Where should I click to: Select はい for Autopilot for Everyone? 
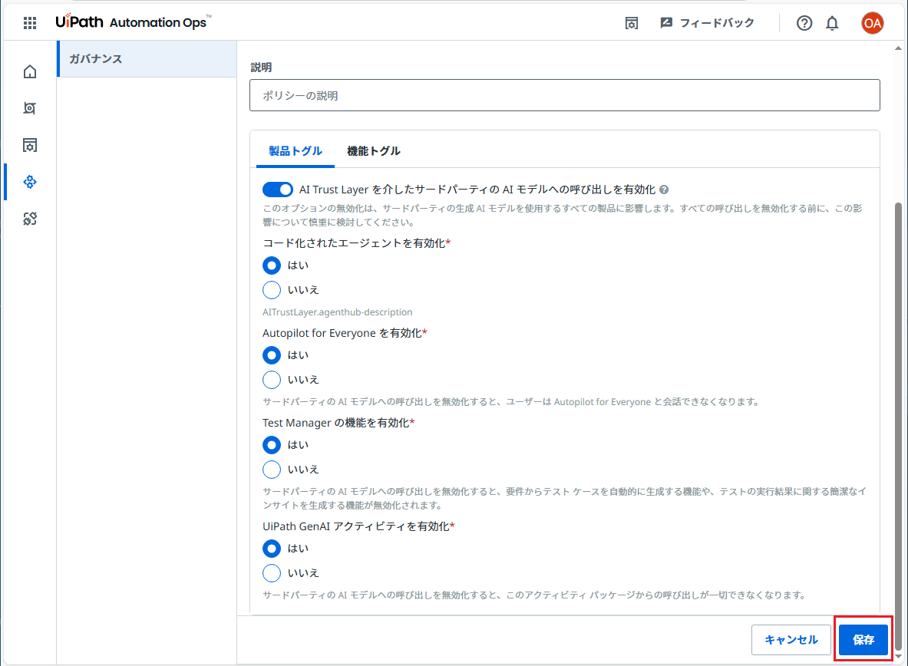(272, 355)
